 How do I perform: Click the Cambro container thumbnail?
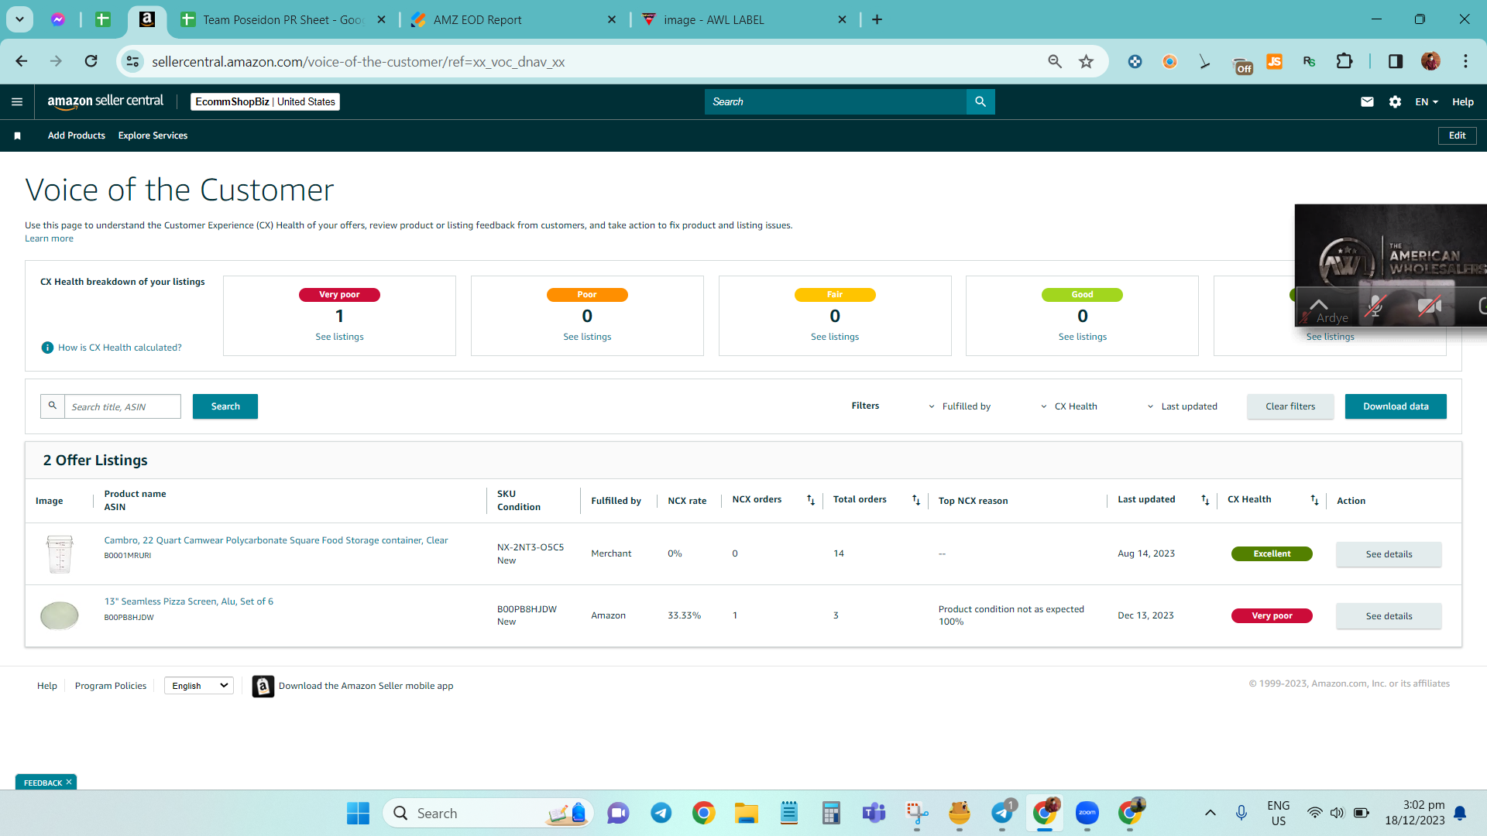[x=60, y=554]
